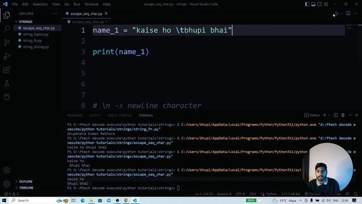Select Python interpreter 3.11.1 64-bit status item
362x204 pixels.
point(290,194)
